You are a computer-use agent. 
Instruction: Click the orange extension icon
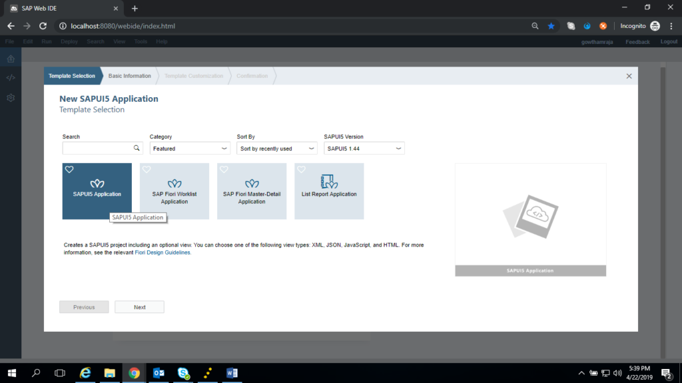pos(603,26)
